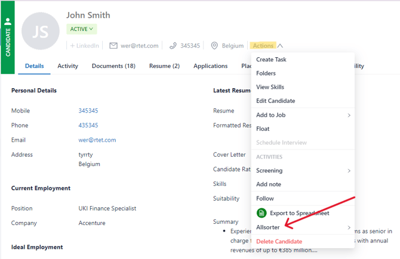Click the Mobile number 345345 link
Viewport: 400px width, 259px height.
(88, 111)
